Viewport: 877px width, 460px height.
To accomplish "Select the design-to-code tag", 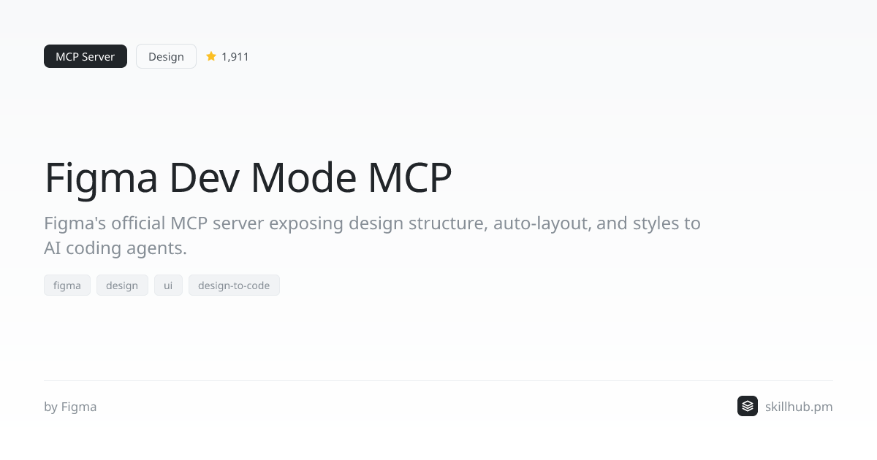I will pos(234,285).
